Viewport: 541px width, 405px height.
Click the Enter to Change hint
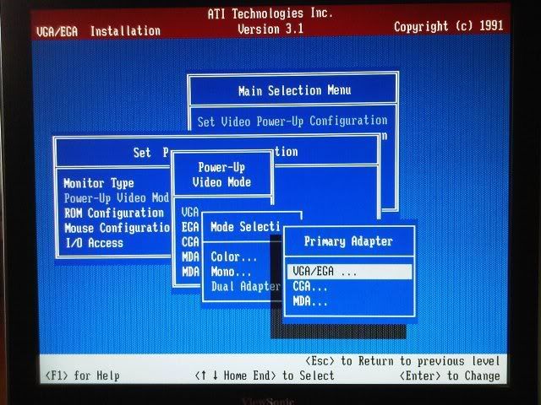450,375
